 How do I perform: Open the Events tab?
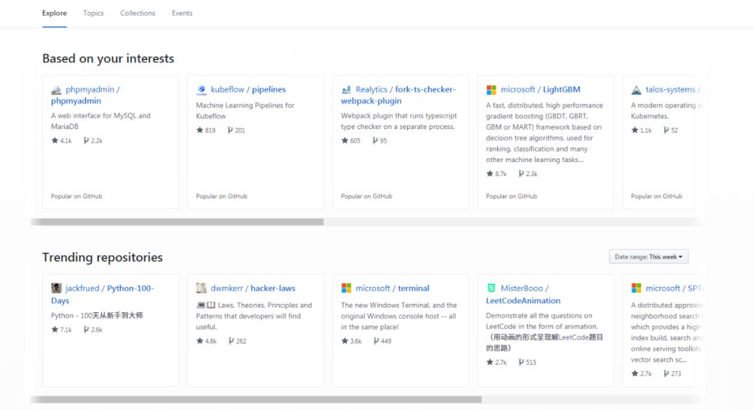[182, 13]
